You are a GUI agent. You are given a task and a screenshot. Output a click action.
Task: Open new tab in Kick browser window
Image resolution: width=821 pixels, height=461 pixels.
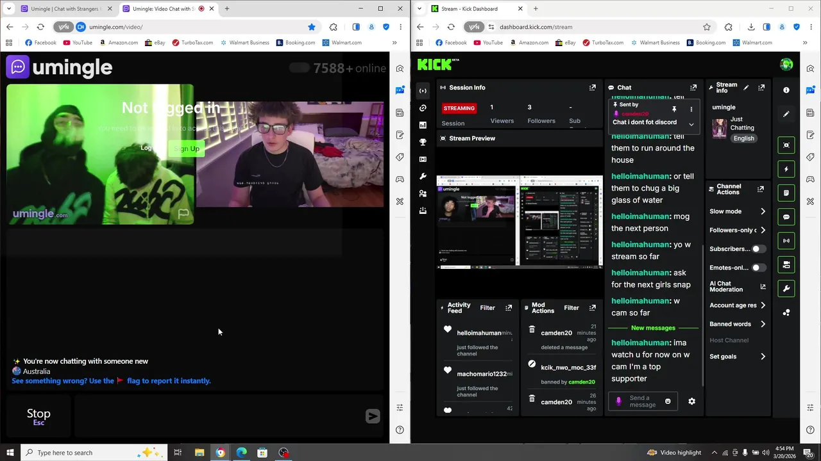pos(536,9)
